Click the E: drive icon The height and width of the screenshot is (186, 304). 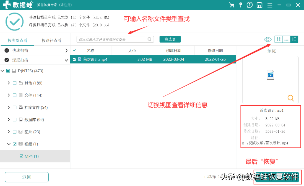pyautogui.click(x=14, y=71)
